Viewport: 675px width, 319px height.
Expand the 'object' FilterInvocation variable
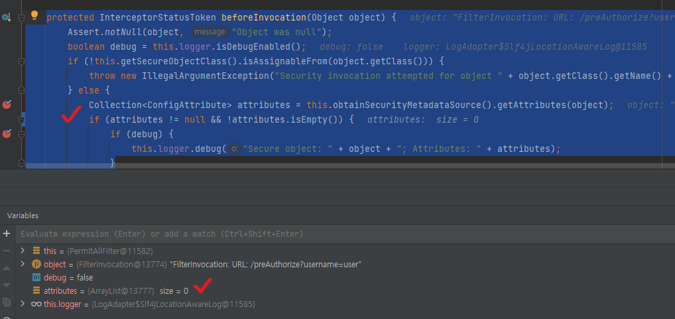23,263
